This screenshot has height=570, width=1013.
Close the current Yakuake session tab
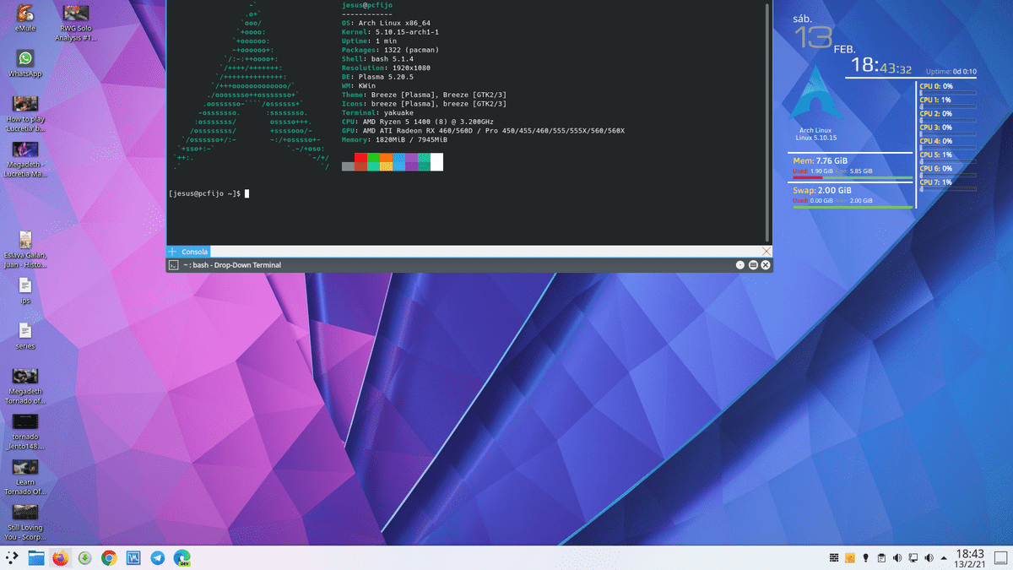(767, 252)
